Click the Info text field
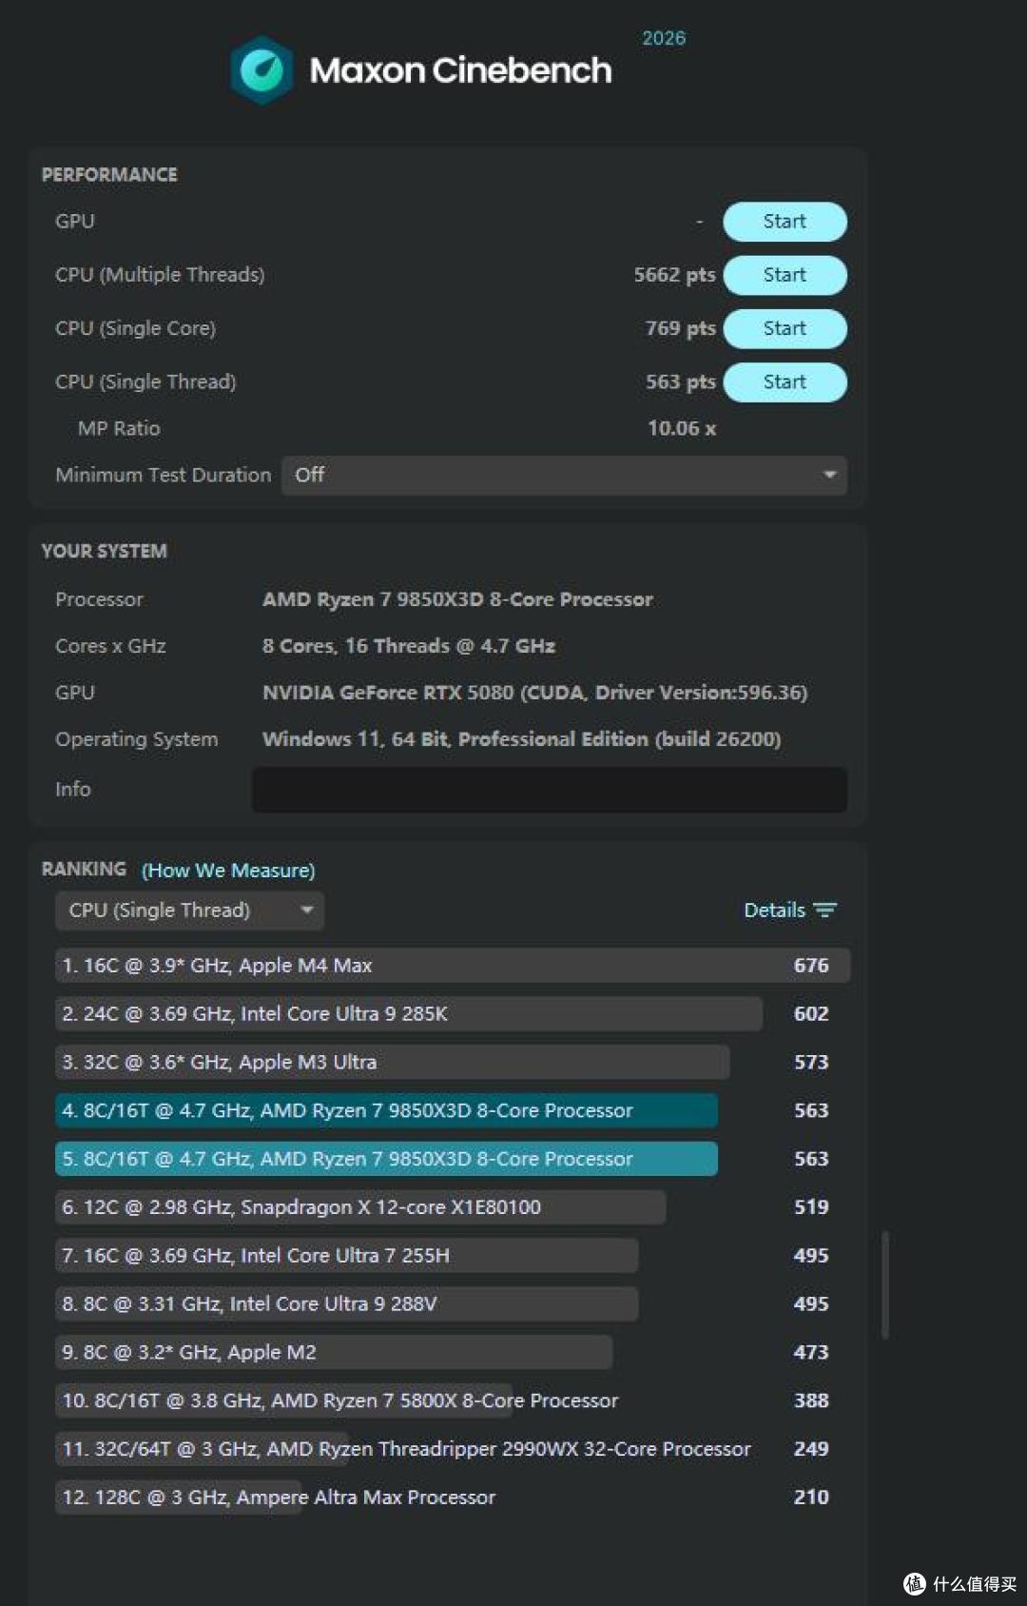 click(x=549, y=790)
